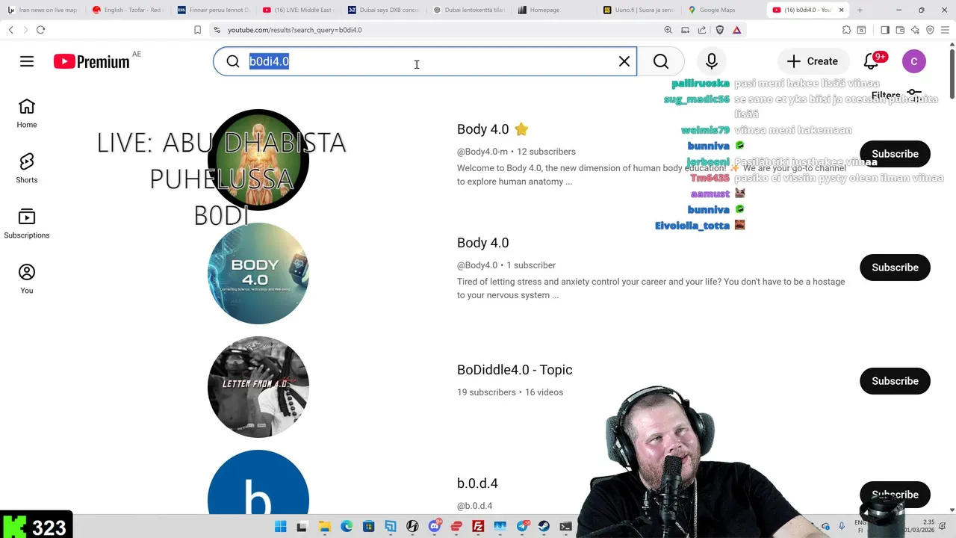Screen dimensions: 956x538
Task: Open Body 4.0 channel with 1 subscriber
Action: [482, 243]
